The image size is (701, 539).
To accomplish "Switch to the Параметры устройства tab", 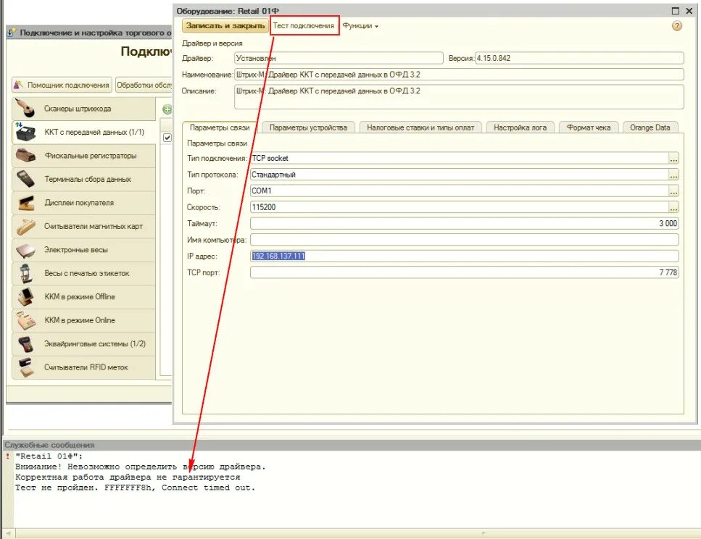I will pyautogui.click(x=308, y=128).
